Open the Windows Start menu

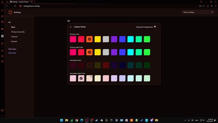tap(62, 120)
